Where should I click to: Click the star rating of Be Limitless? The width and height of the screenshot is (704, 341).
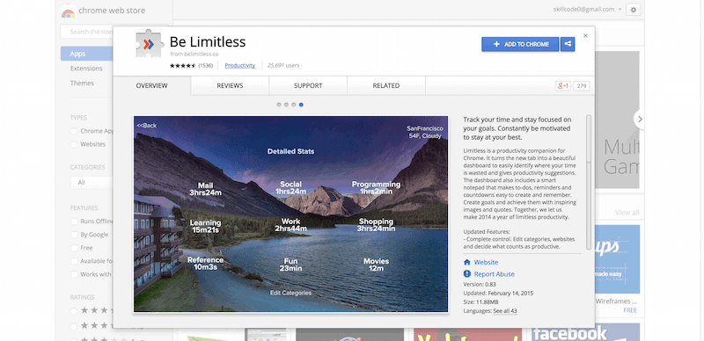183,66
